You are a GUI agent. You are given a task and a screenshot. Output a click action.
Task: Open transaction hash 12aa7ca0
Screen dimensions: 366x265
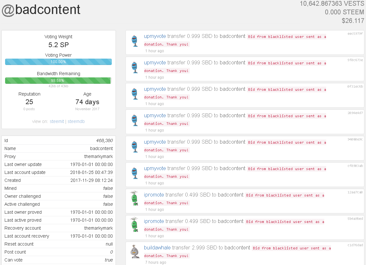355,192
